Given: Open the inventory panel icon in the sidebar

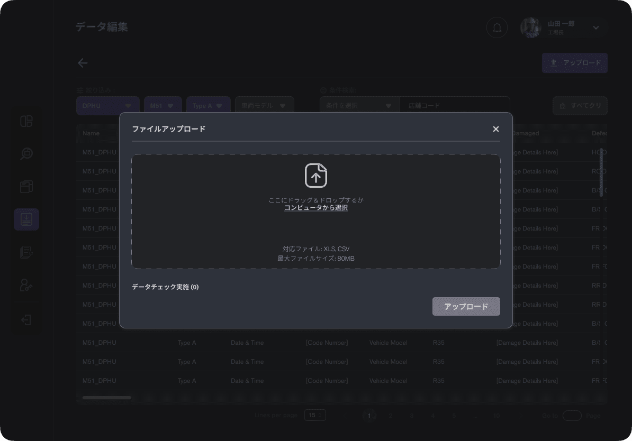Looking at the screenshot, I should [x=26, y=187].
